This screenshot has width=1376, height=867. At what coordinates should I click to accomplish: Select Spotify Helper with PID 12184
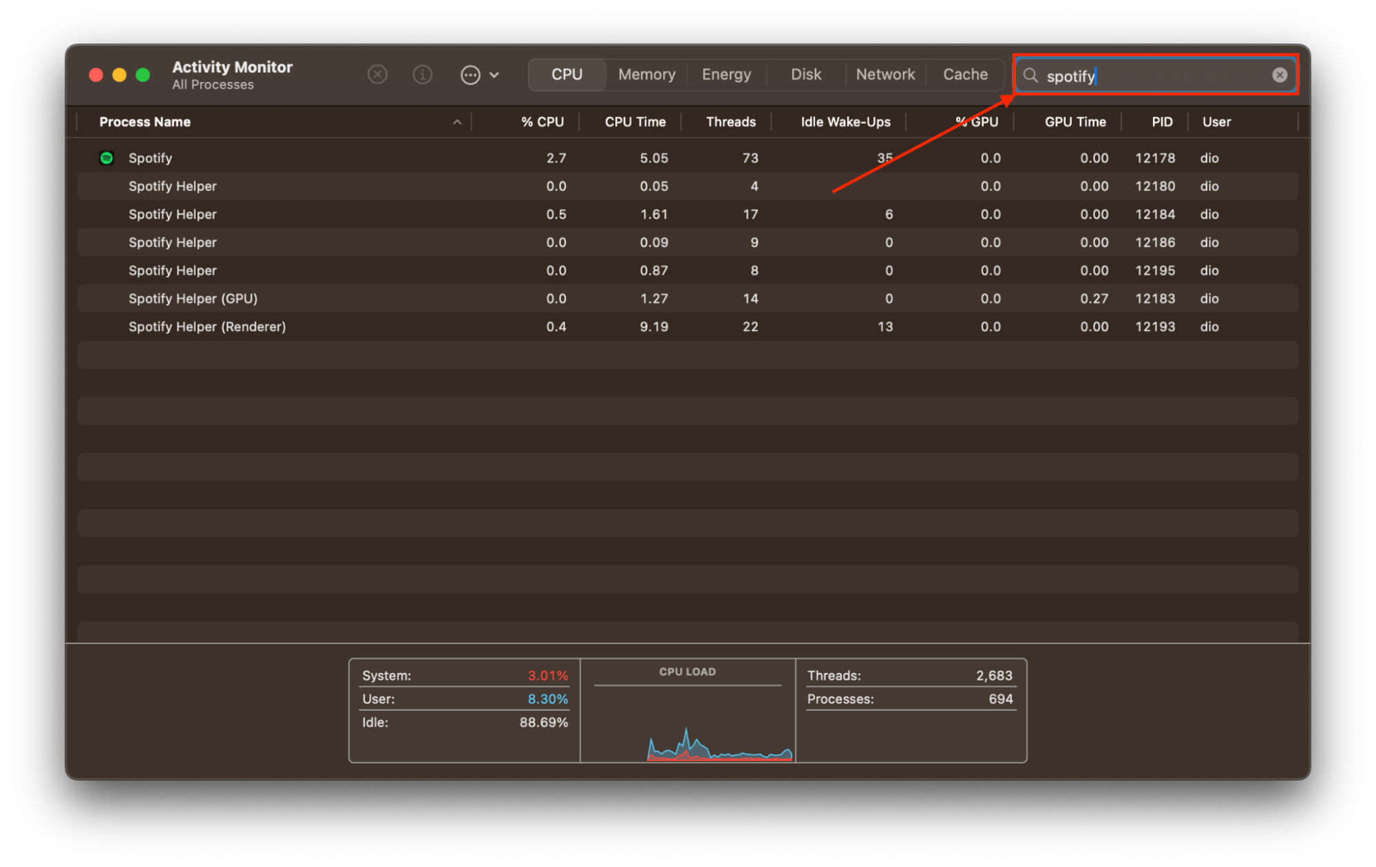pos(688,215)
